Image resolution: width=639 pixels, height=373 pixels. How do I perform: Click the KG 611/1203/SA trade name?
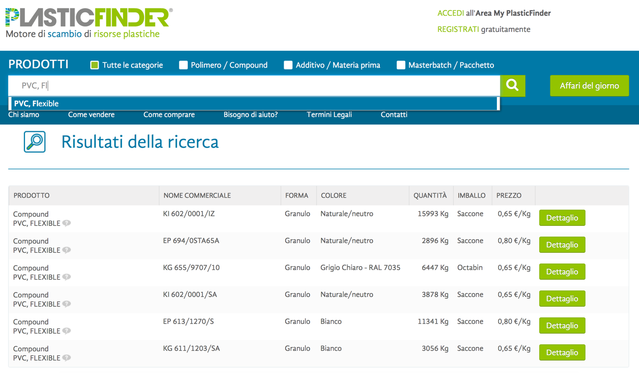[x=191, y=348]
